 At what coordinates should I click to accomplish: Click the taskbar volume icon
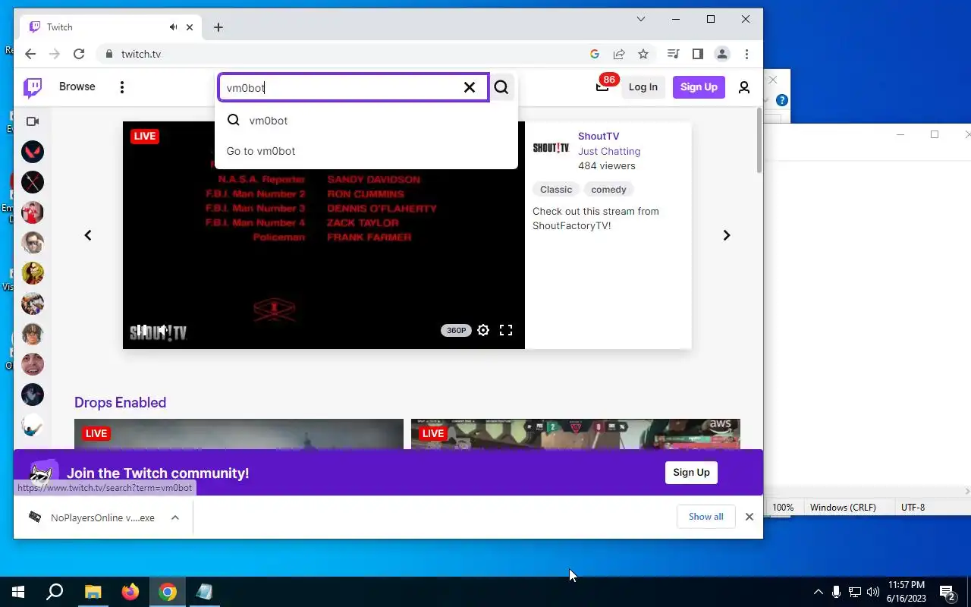point(873,592)
